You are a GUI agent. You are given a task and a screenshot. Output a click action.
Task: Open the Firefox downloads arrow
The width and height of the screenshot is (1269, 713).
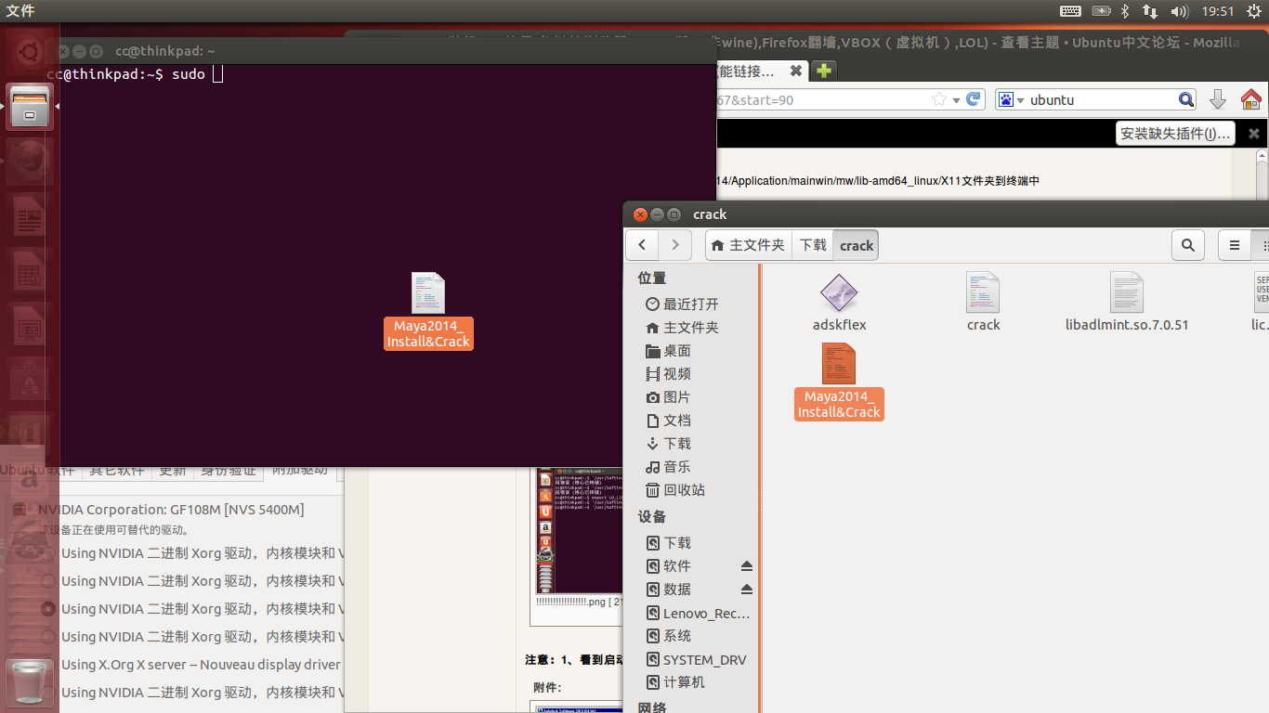[1218, 99]
